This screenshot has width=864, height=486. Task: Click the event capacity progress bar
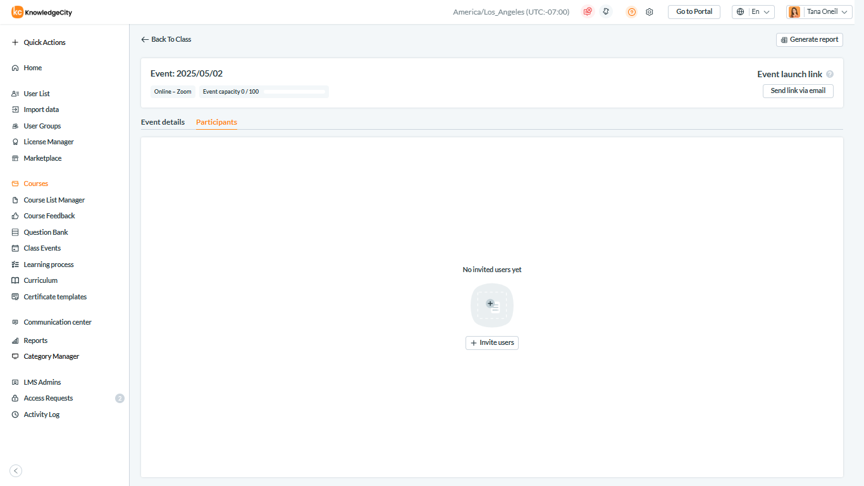tap(293, 92)
